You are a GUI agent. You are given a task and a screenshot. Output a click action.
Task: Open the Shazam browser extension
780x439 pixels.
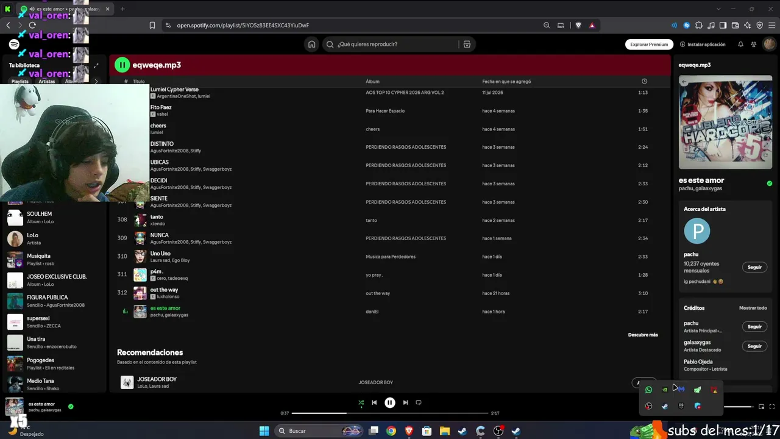coord(687,25)
